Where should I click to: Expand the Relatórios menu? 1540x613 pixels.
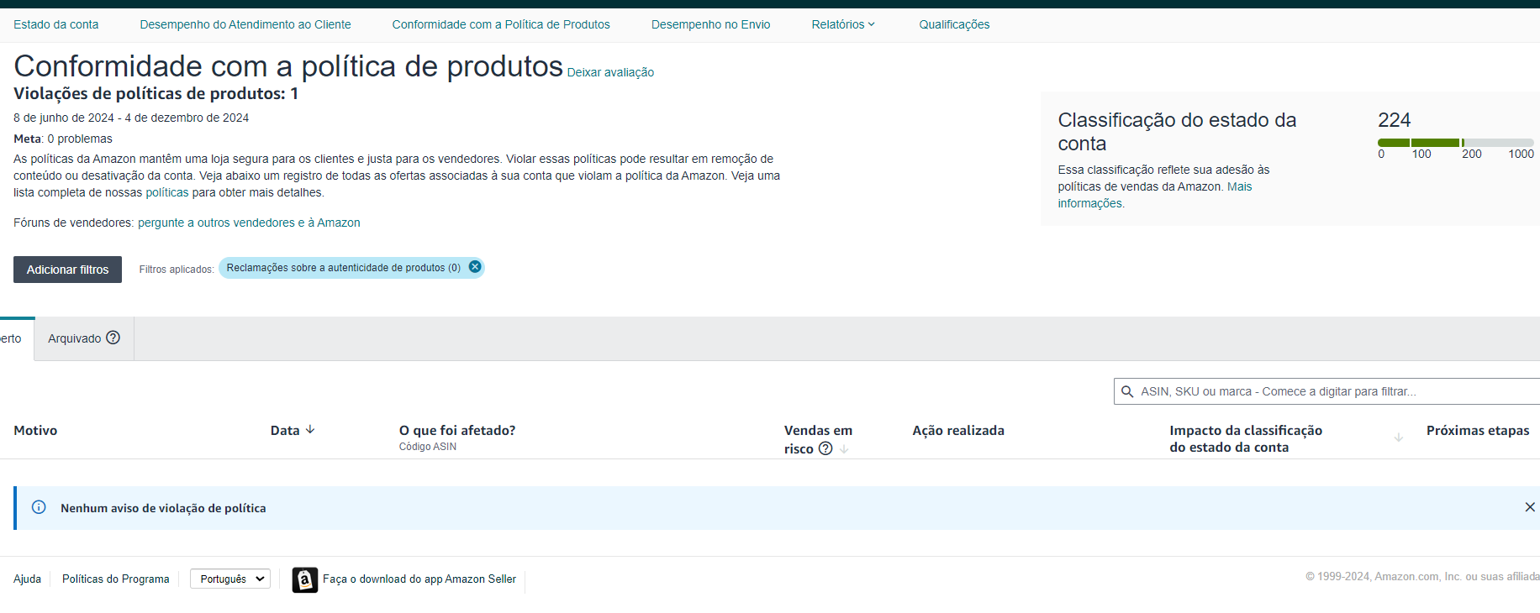click(843, 24)
